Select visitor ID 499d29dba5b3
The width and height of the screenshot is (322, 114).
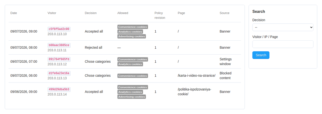point(59,89)
